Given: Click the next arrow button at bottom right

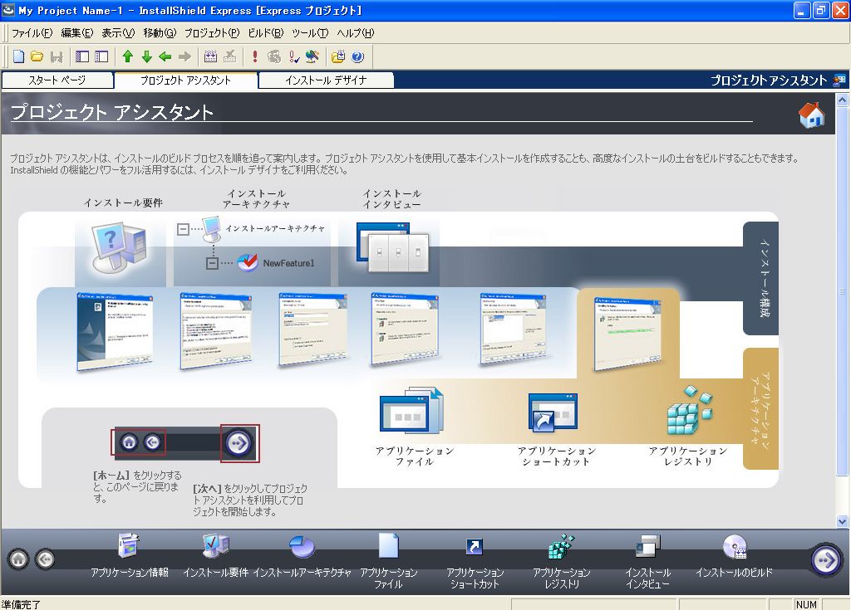Looking at the screenshot, I should click(826, 560).
